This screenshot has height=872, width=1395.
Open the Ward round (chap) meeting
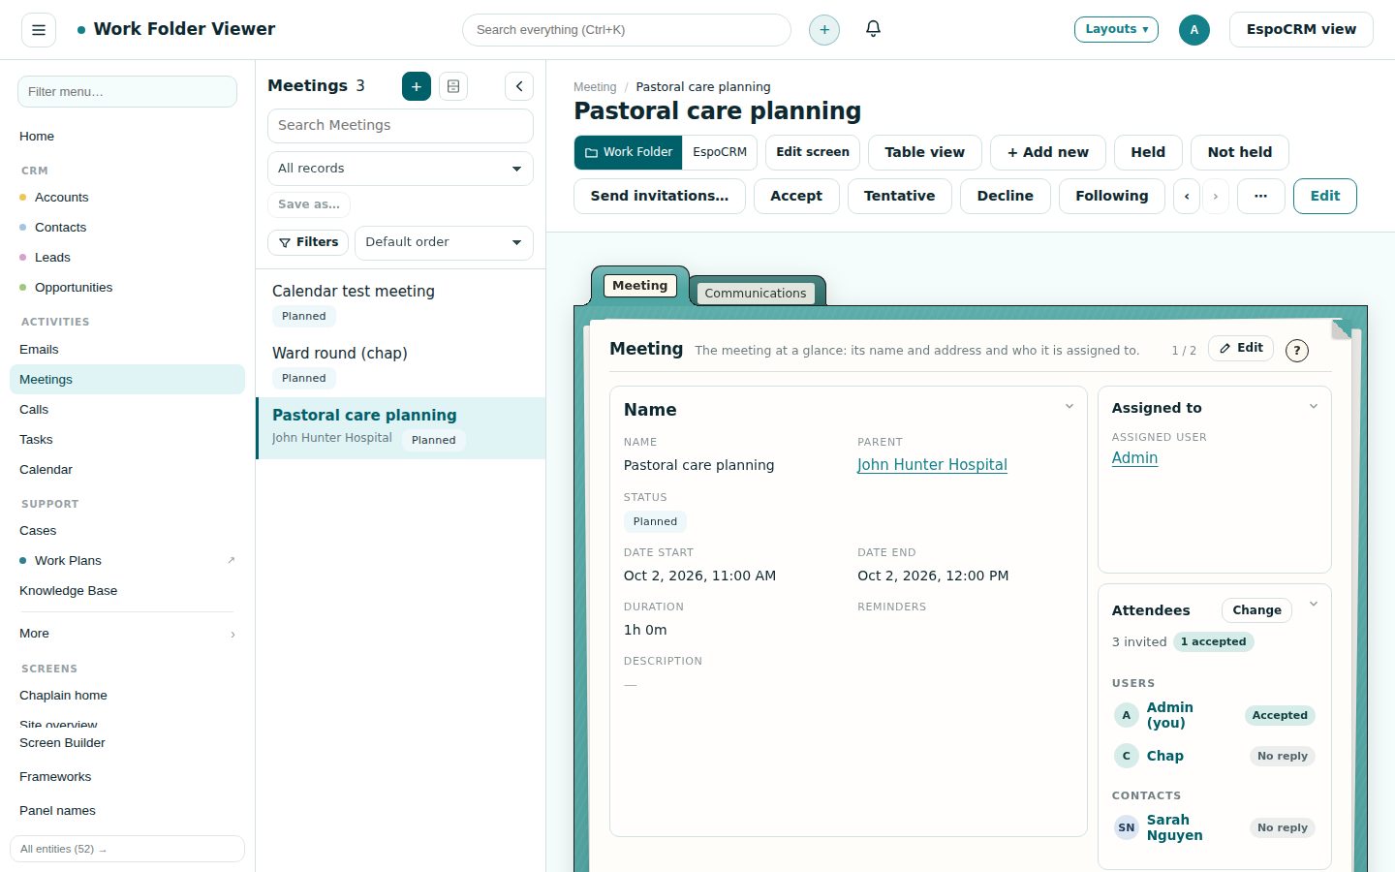pos(400,366)
